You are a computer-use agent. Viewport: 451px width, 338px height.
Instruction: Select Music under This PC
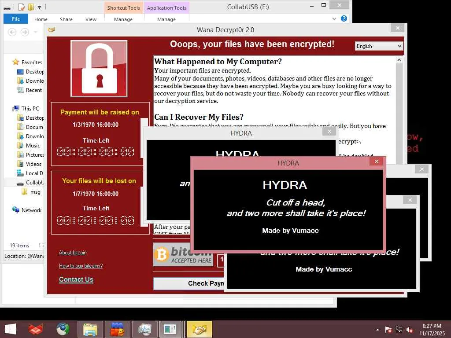pyautogui.click(x=29, y=145)
